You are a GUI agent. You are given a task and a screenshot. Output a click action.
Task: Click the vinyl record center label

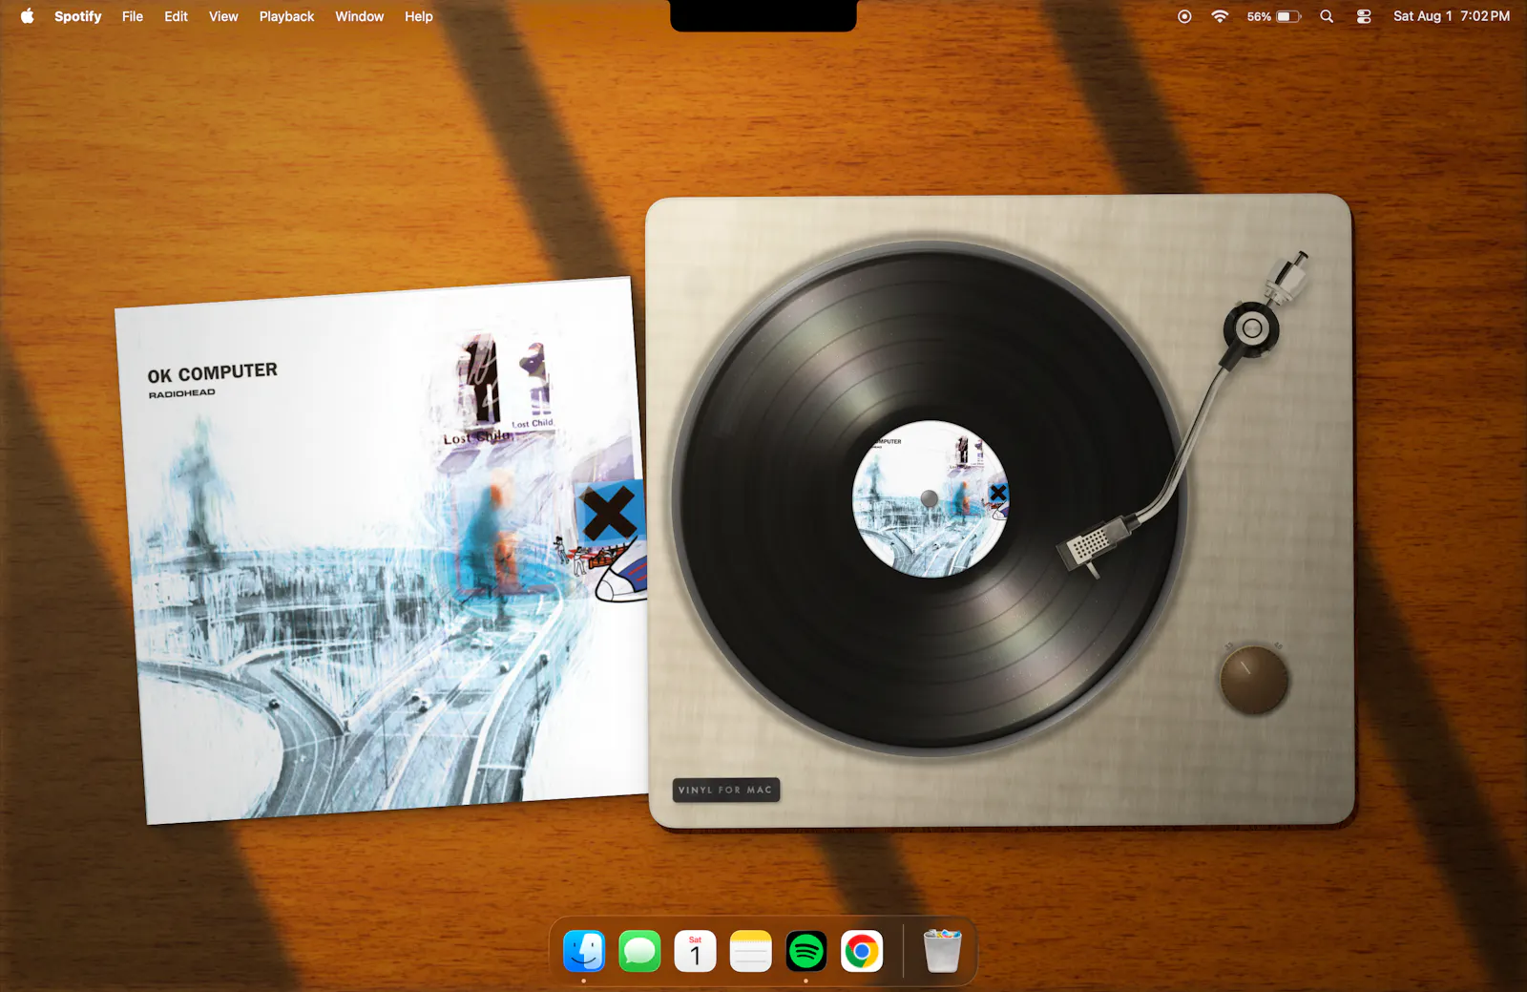coord(931,498)
